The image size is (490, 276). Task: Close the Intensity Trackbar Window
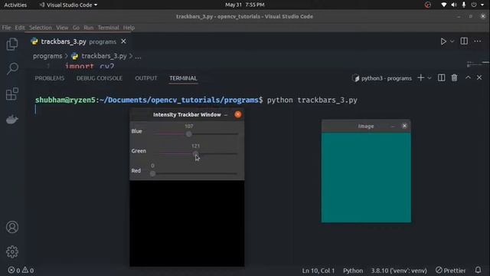pyautogui.click(x=238, y=114)
